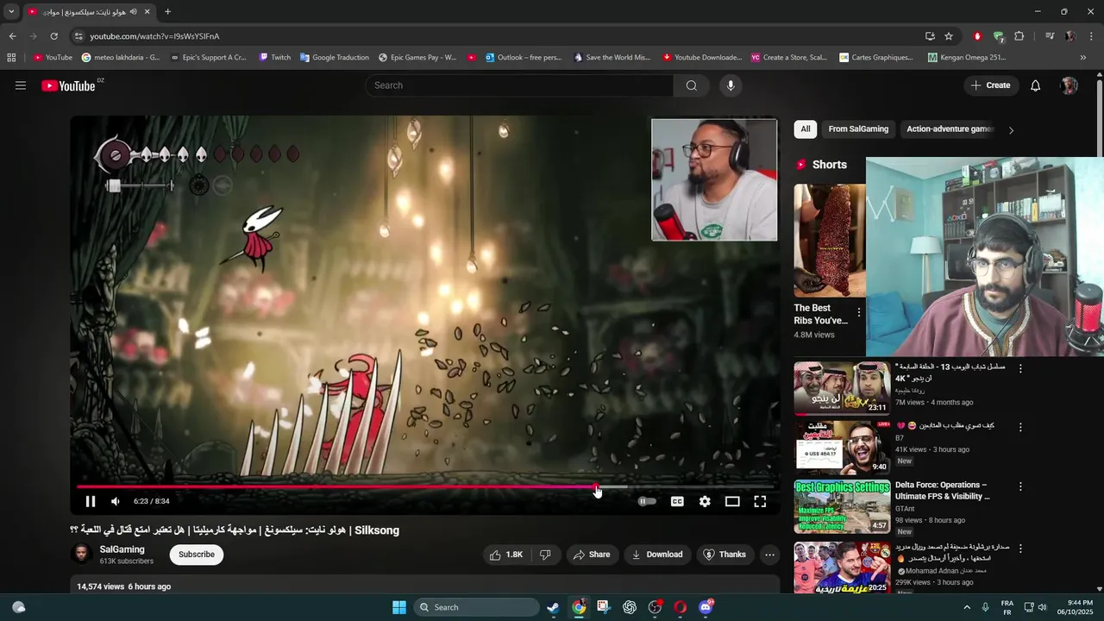Image resolution: width=1104 pixels, height=621 pixels.
Task: Close the YouTube browser tab
Action: click(x=147, y=12)
